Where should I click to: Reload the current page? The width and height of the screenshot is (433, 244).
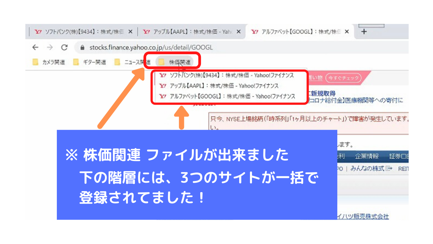point(64,47)
